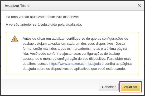
Task: Click the word 'detalhes, acesse' before the link
Action: 36,64
